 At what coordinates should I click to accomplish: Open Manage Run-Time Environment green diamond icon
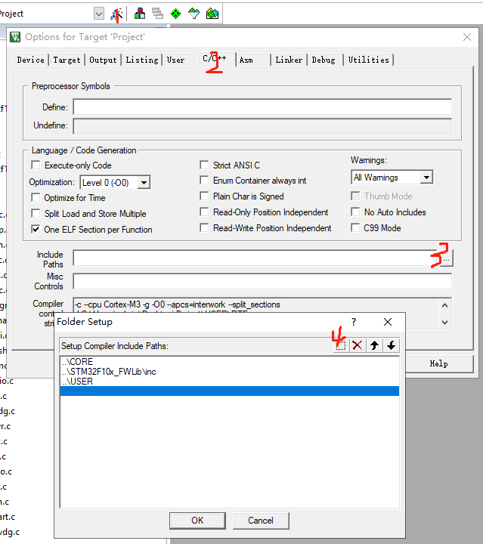tap(175, 14)
